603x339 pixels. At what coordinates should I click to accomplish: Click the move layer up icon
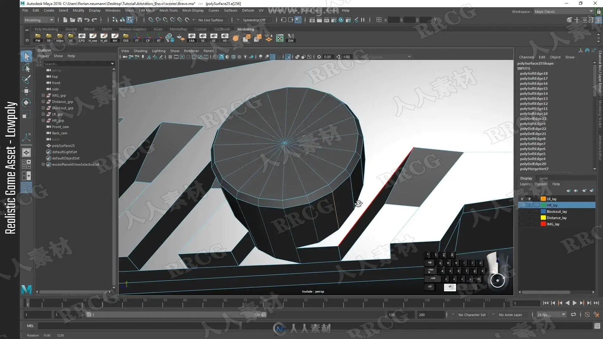click(568, 191)
